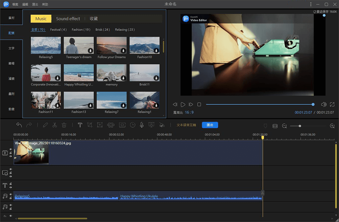Start recording voiceover with the microphone icon
This screenshot has width=339, height=222.
142,125
